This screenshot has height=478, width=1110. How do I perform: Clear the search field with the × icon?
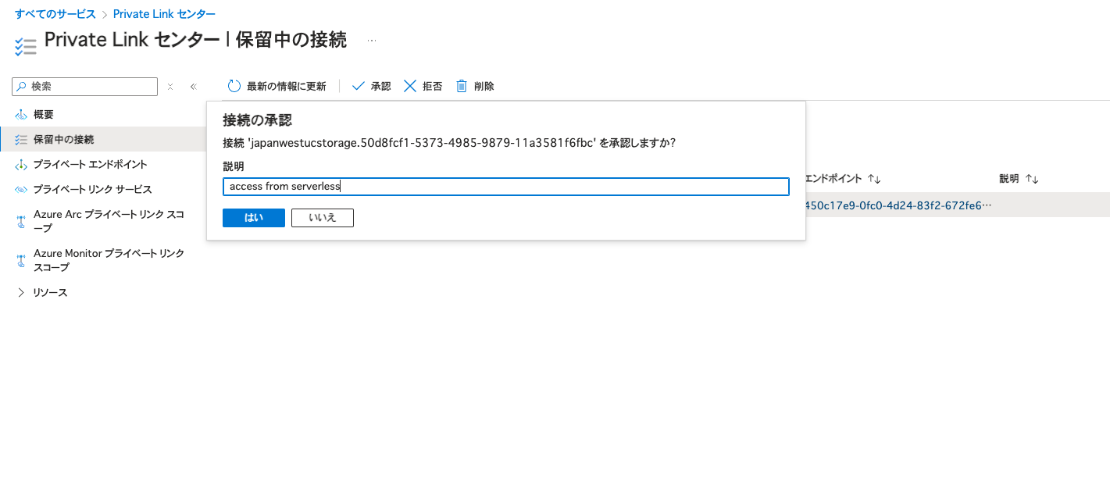click(x=170, y=86)
